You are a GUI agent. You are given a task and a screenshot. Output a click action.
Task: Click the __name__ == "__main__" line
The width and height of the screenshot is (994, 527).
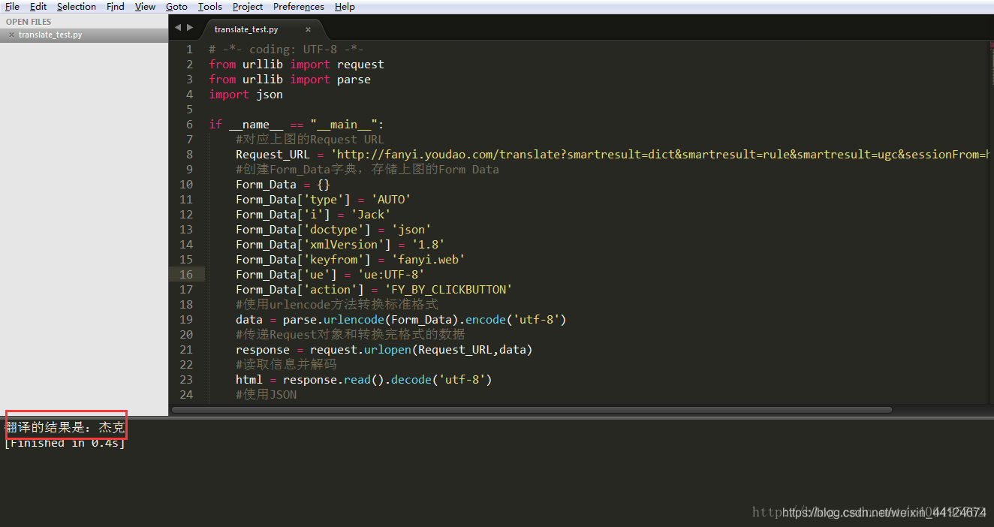click(x=297, y=125)
